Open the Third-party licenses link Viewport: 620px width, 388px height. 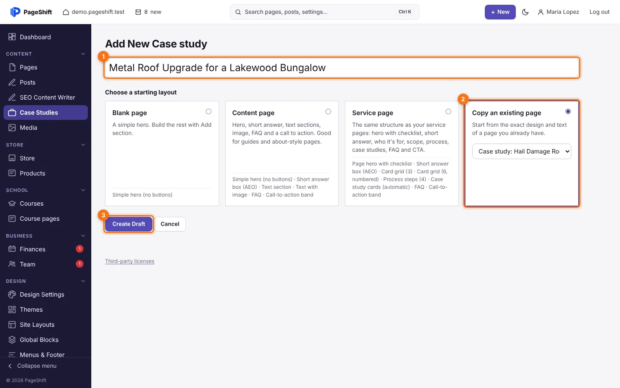[130, 261]
